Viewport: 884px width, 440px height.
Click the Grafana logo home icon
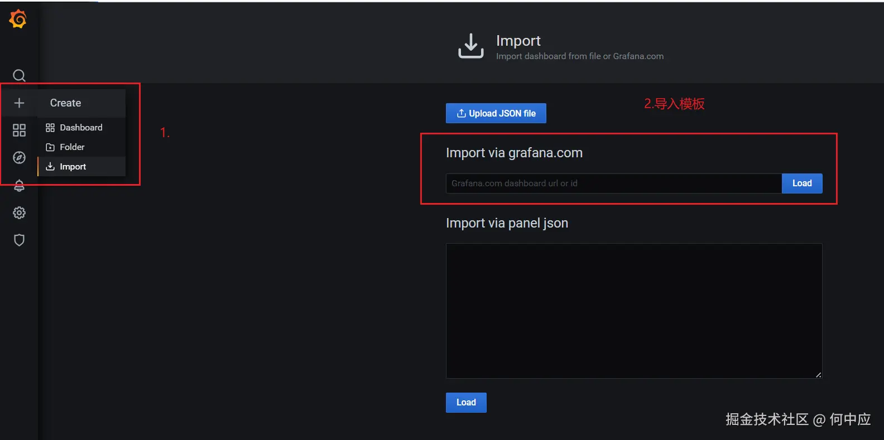click(18, 19)
